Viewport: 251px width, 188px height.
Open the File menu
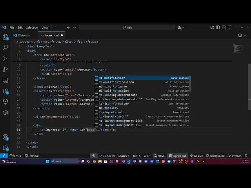[12, 27]
